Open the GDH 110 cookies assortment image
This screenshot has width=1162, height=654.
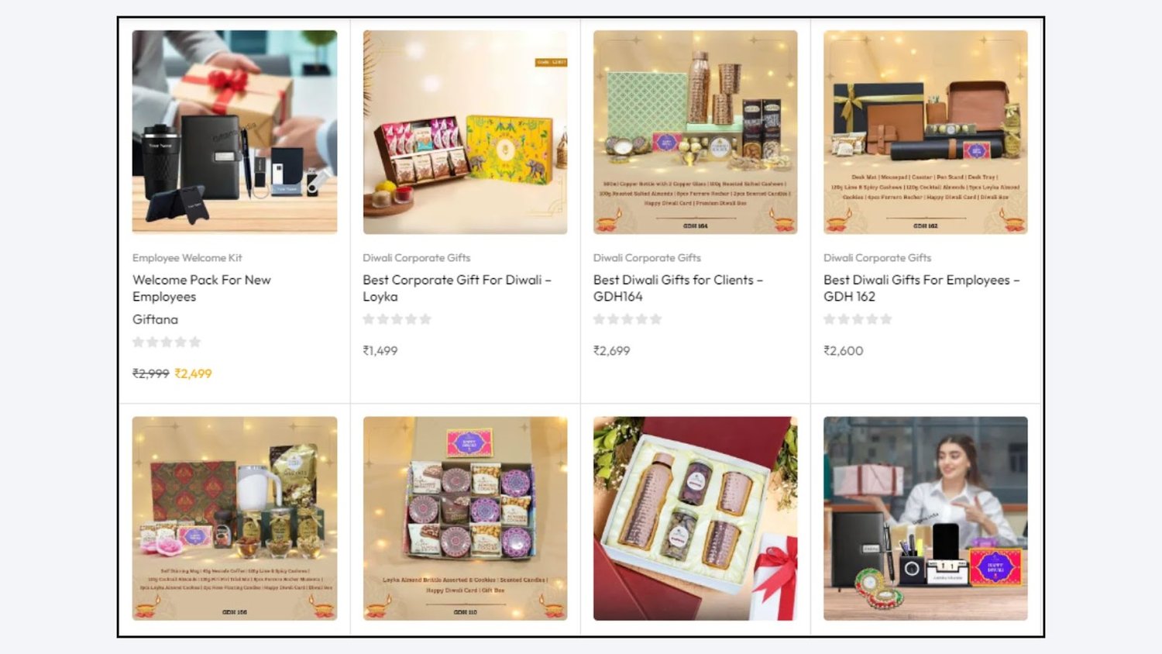(465, 518)
